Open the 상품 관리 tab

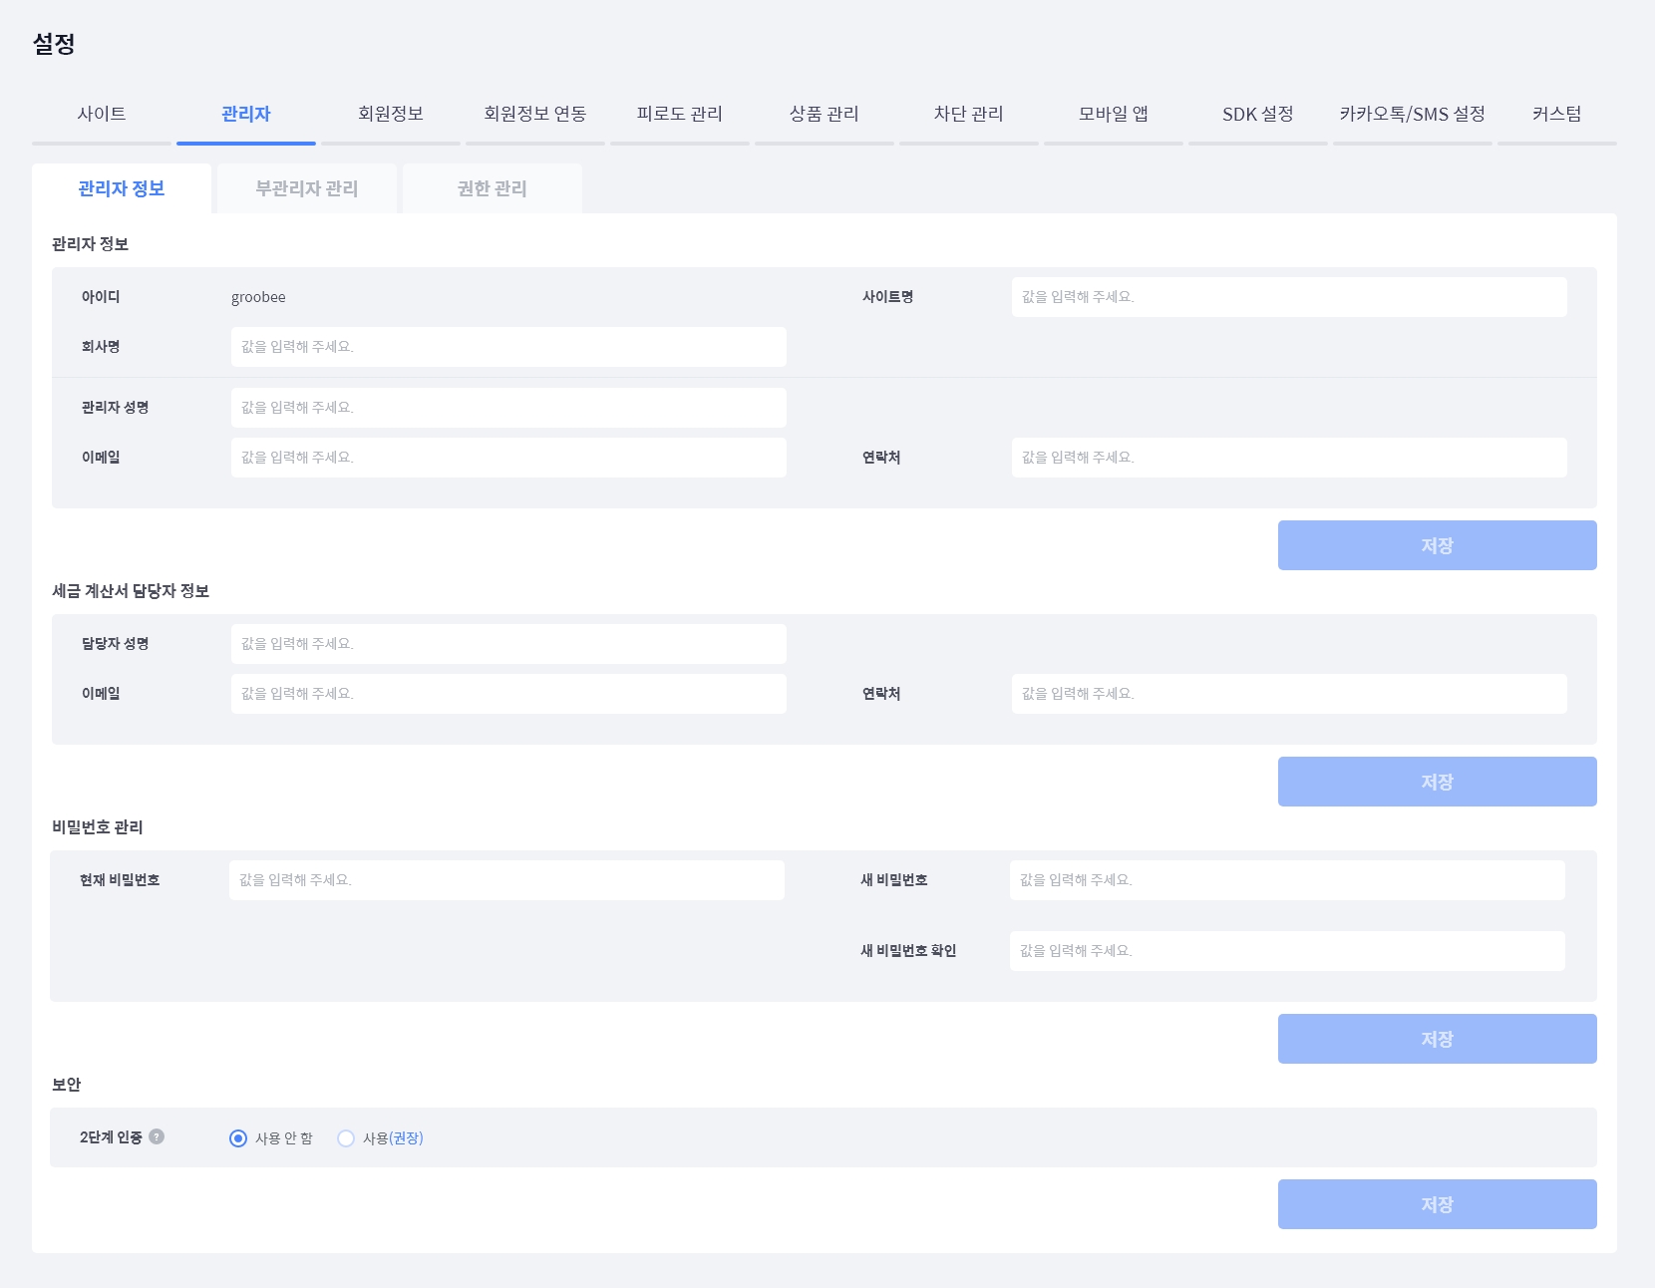coord(825,114)
